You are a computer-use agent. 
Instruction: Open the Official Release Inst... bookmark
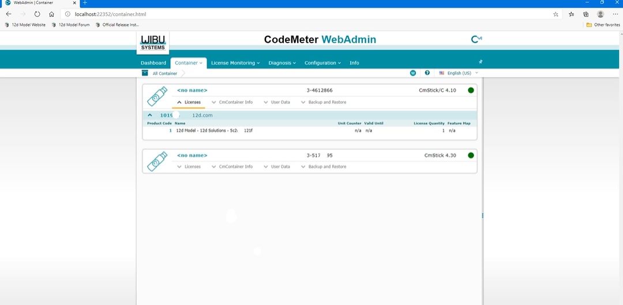117,25
